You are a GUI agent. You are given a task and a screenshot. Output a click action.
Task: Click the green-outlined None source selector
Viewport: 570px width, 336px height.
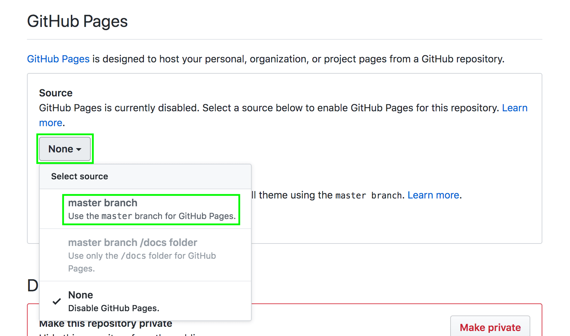(65, 149)
